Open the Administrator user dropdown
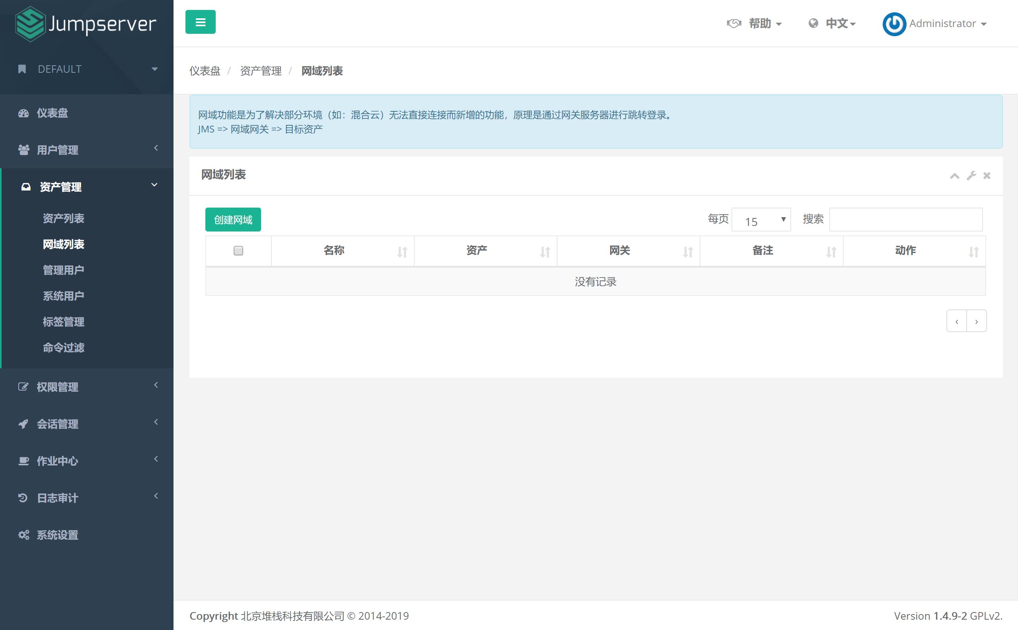 tap(948, 24)
